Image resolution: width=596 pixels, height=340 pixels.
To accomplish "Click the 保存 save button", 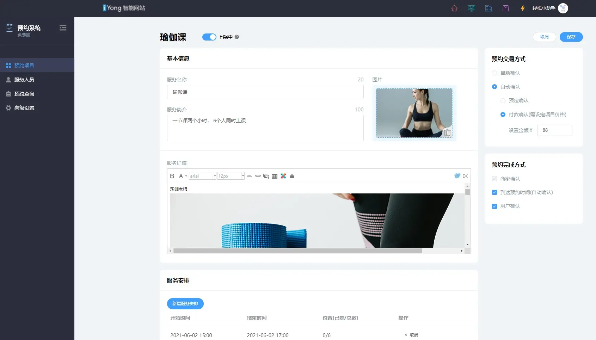I will coord(571,37).
